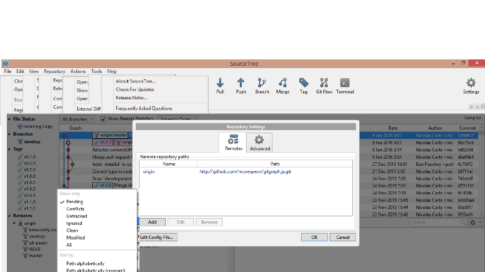485x272 pixels.
Task: Open the Repository menu
Action: click(54, 71)
